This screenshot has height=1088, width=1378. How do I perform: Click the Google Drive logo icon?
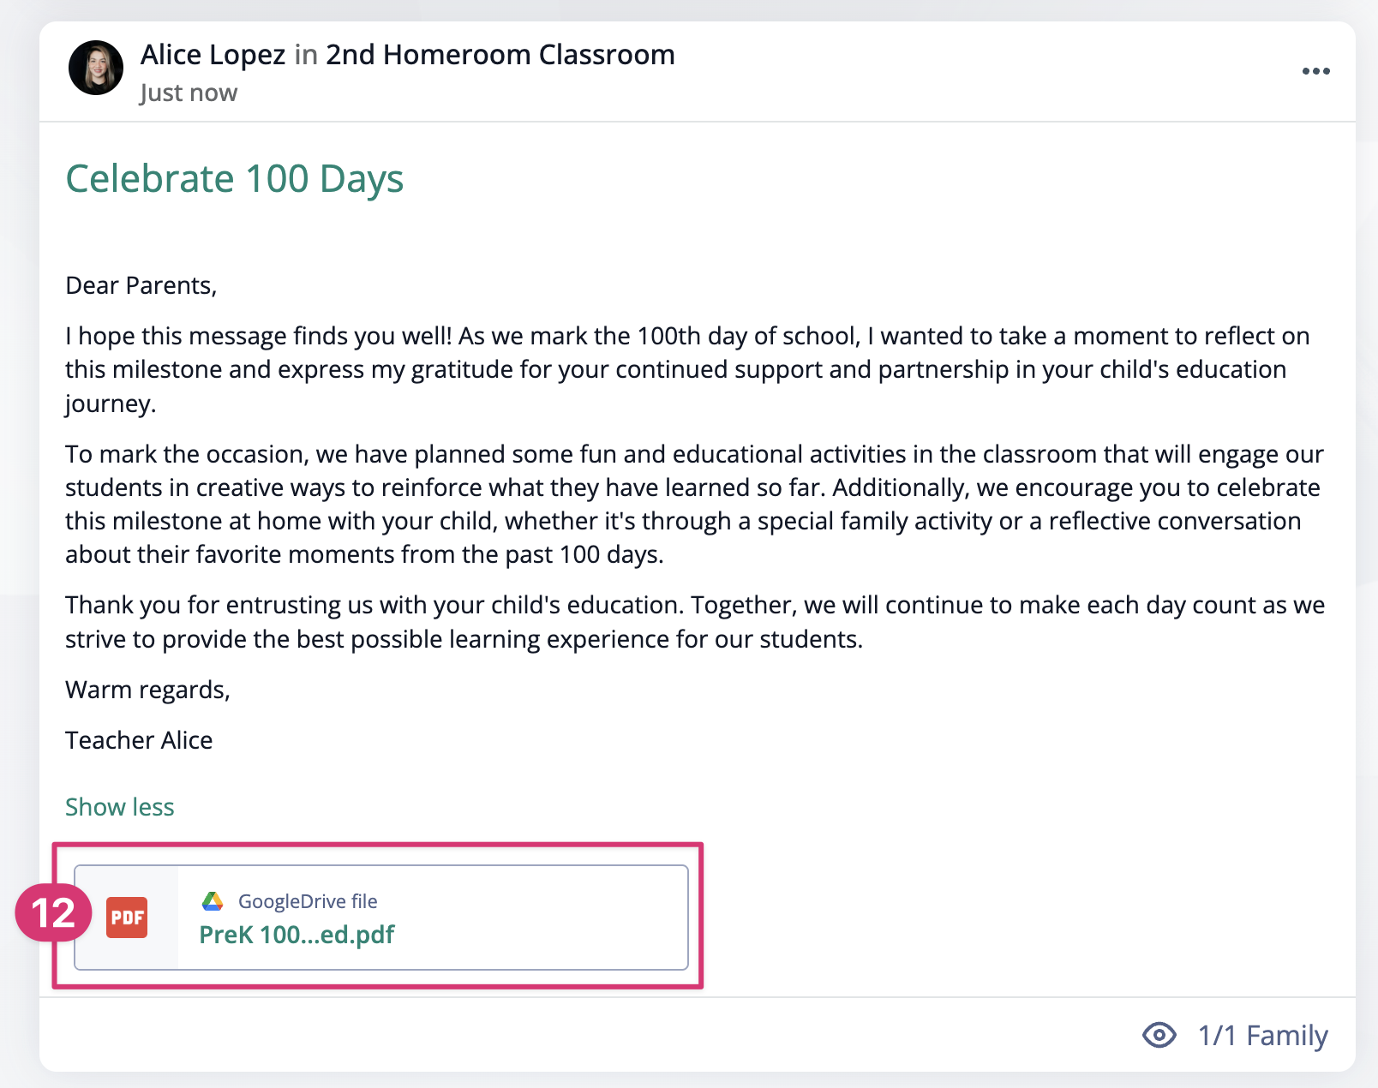213,901
